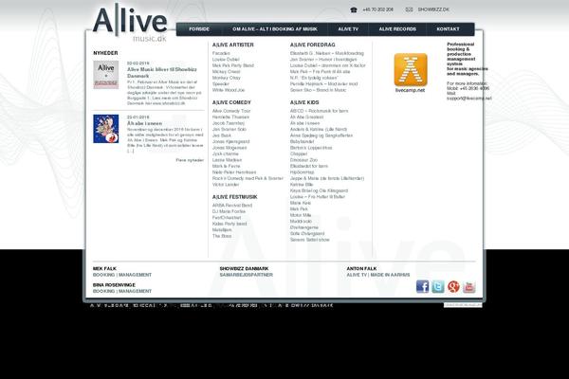Open artist Speeder
The height and width of the screenshot is (379, 569).
(221, 84)
